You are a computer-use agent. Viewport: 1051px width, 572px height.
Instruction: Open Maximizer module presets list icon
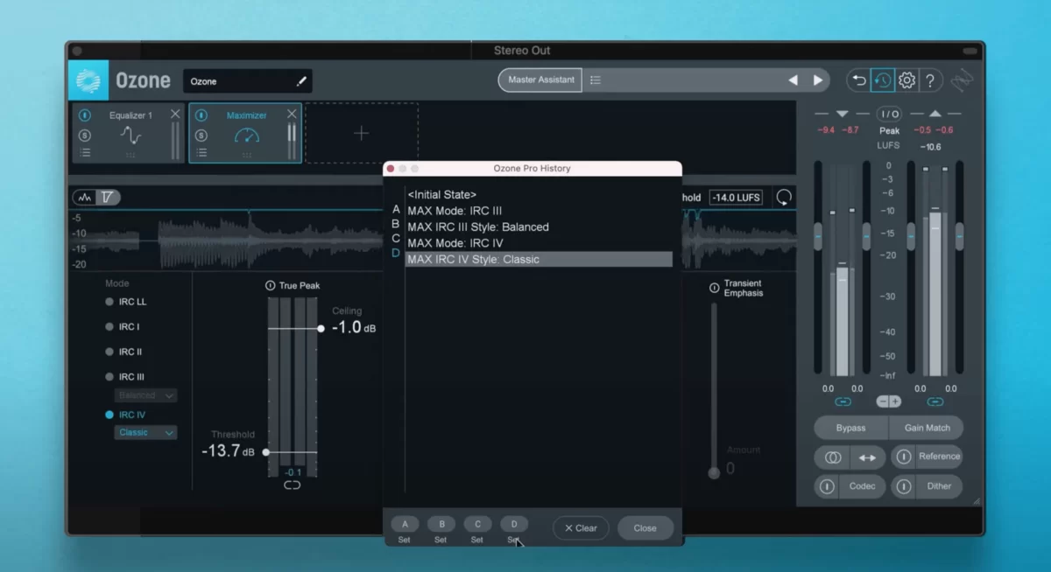coord(201,152)
